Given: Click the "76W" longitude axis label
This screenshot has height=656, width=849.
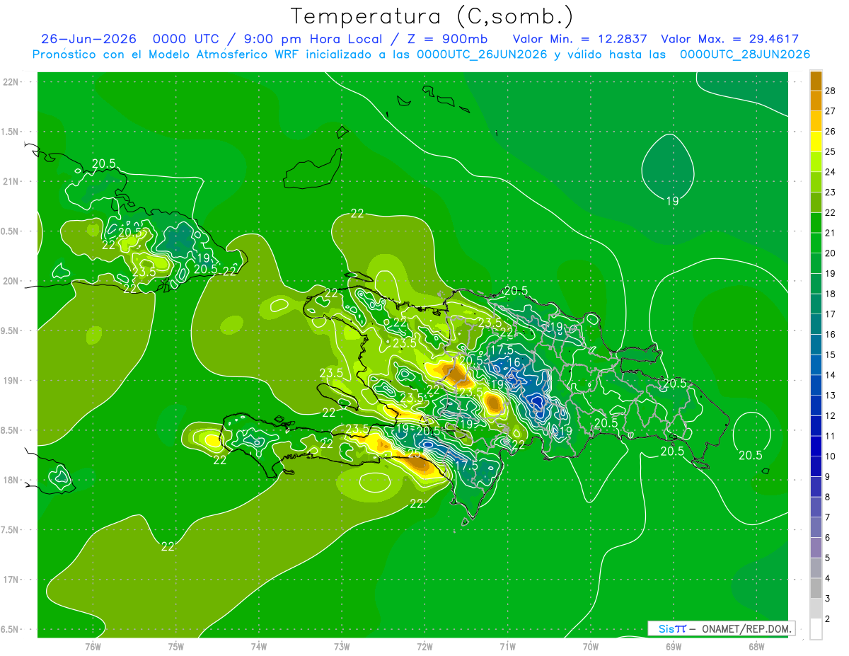Looking at the screenshot, I should tap(93, 645).
